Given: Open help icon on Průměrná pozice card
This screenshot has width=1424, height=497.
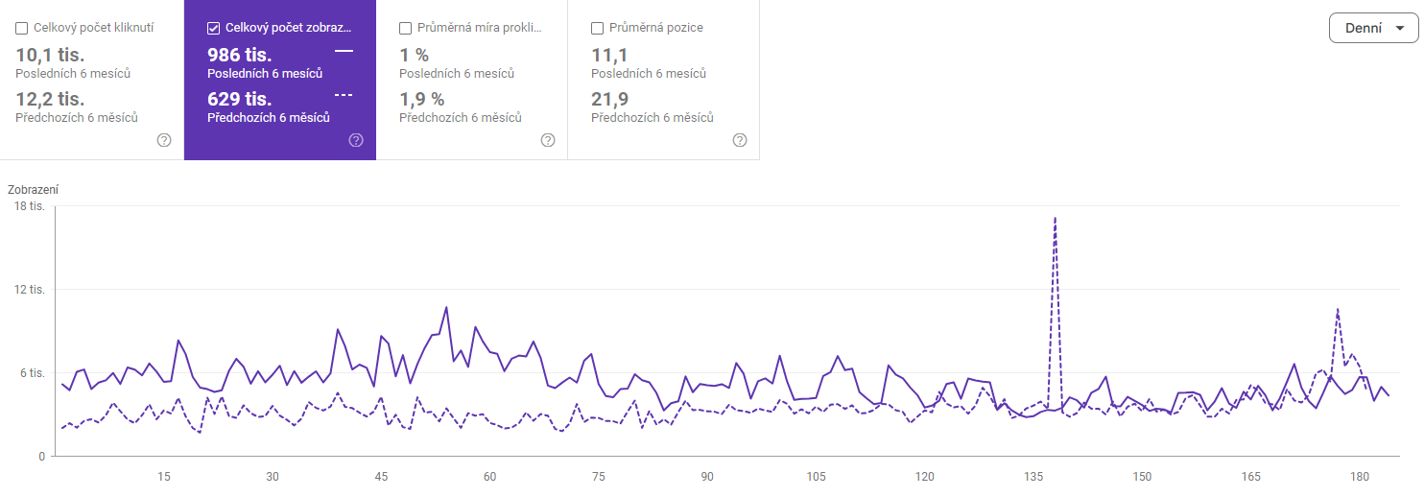Looking at the screenshot, I should 740,140.
